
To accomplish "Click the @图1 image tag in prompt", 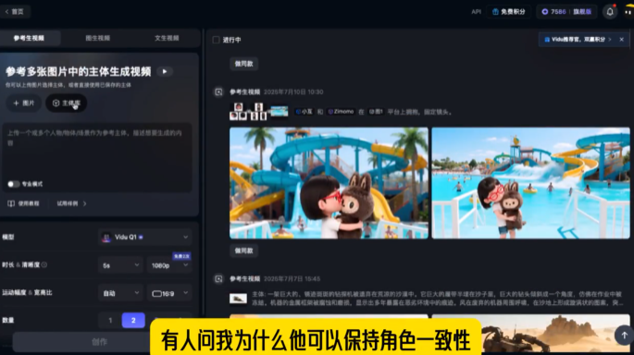I will click(376, 112).
